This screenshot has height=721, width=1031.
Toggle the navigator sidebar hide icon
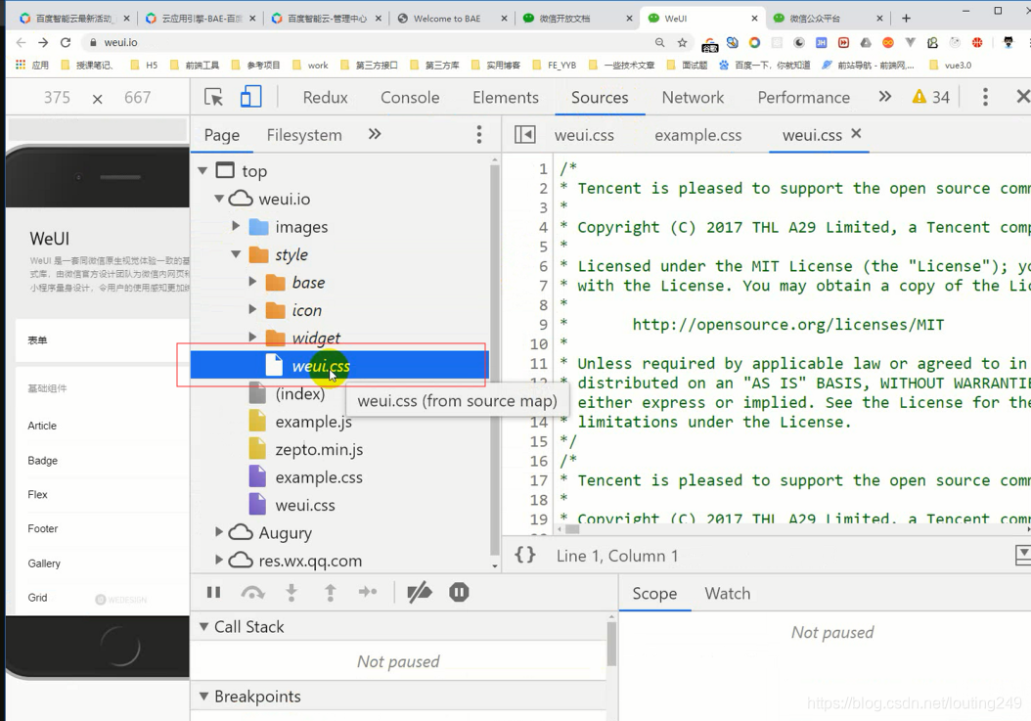point(524,135)
